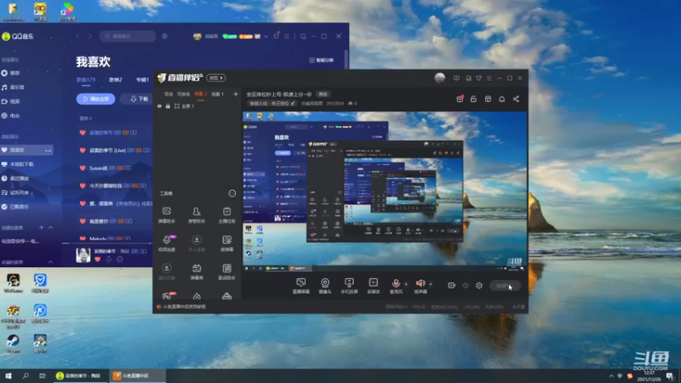The image size is (681, 383).
Task: Open the 读弹幕 tool in the toolbox
Action: 226,243
